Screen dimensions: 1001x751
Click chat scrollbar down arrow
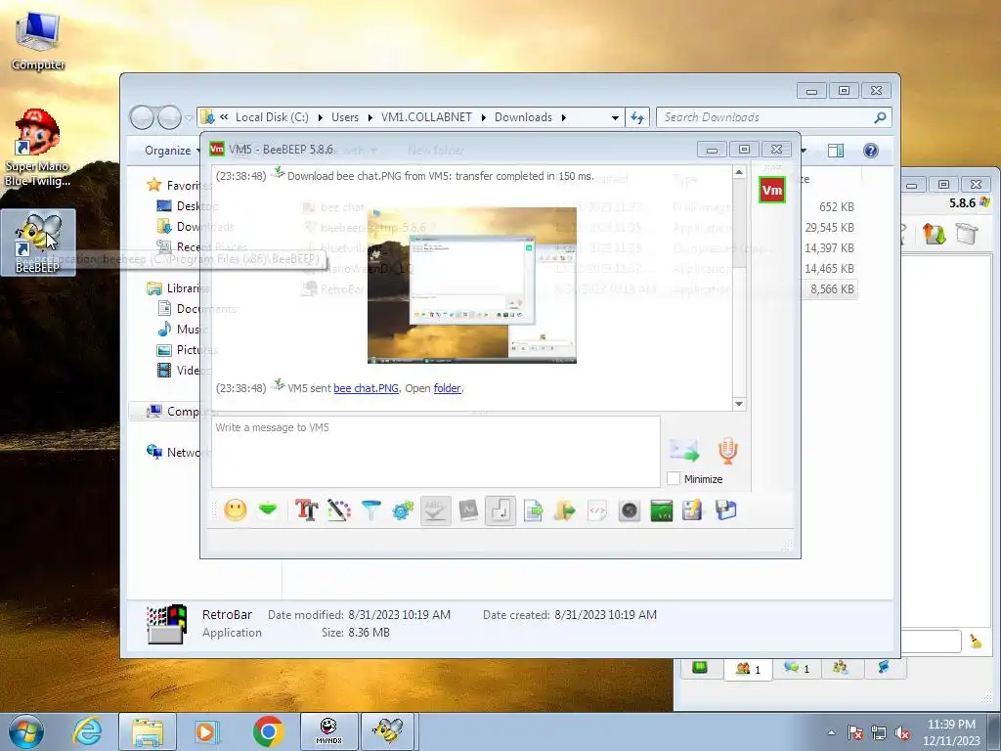tap(739, 404)
